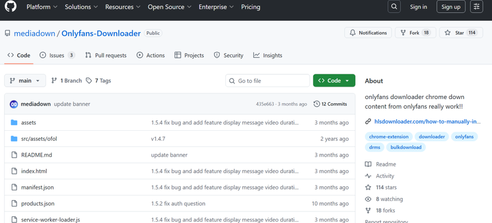Open the v1.4.7 commit message link
Viewport: 492px width, 223px height.
tap(158, 139)
